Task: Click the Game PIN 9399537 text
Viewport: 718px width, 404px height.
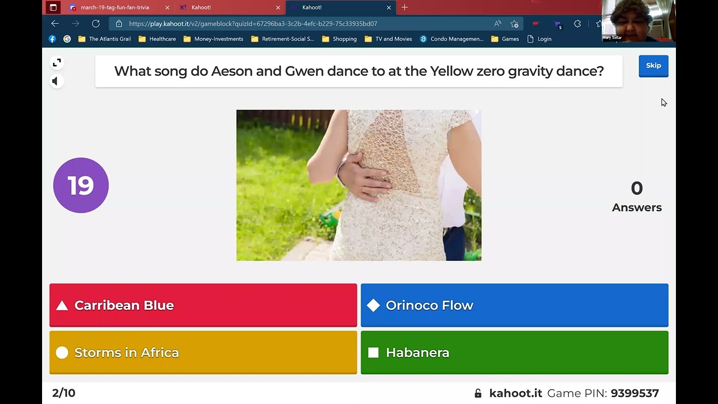Action: (x=603, y=393)
